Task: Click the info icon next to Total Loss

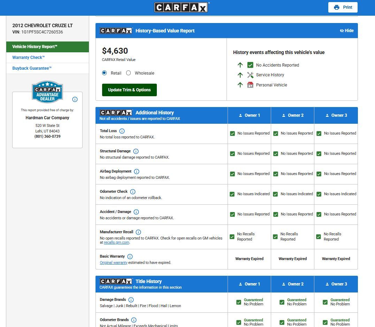Action: tap(122, 131)
